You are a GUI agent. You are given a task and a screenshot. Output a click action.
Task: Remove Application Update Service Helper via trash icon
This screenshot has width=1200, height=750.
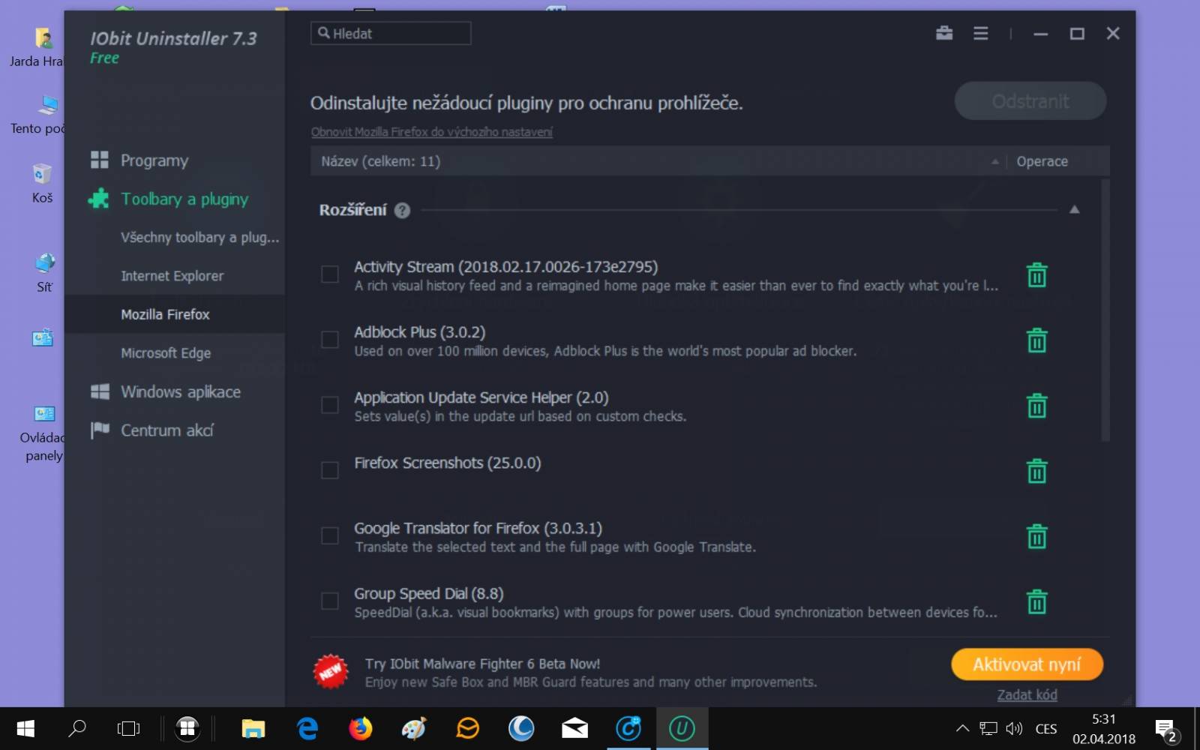(x=1036, y=406)
